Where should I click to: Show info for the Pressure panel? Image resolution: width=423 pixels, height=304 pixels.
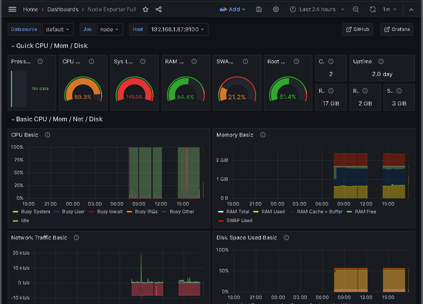point(40,61)
